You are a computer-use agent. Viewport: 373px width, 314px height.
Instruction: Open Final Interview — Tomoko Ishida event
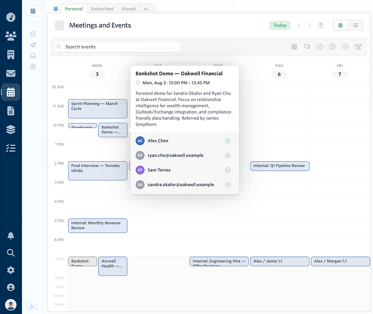[x=98, y=171]
